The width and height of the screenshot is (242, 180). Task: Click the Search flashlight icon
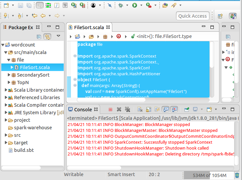(174, 5)
